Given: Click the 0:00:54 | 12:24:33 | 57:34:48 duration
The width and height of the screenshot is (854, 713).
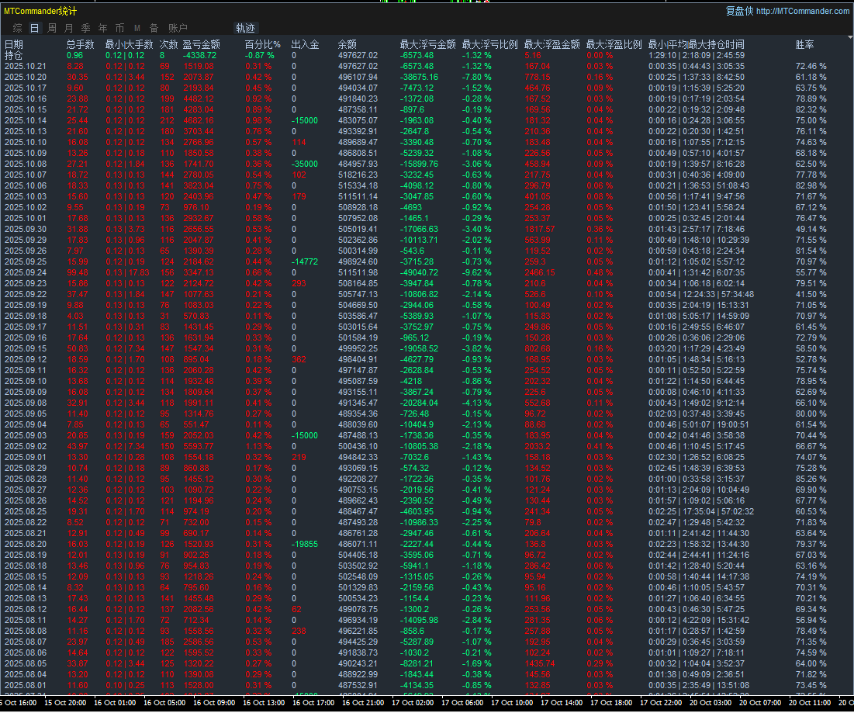Looking at the screenshot, I should [701, 294].
